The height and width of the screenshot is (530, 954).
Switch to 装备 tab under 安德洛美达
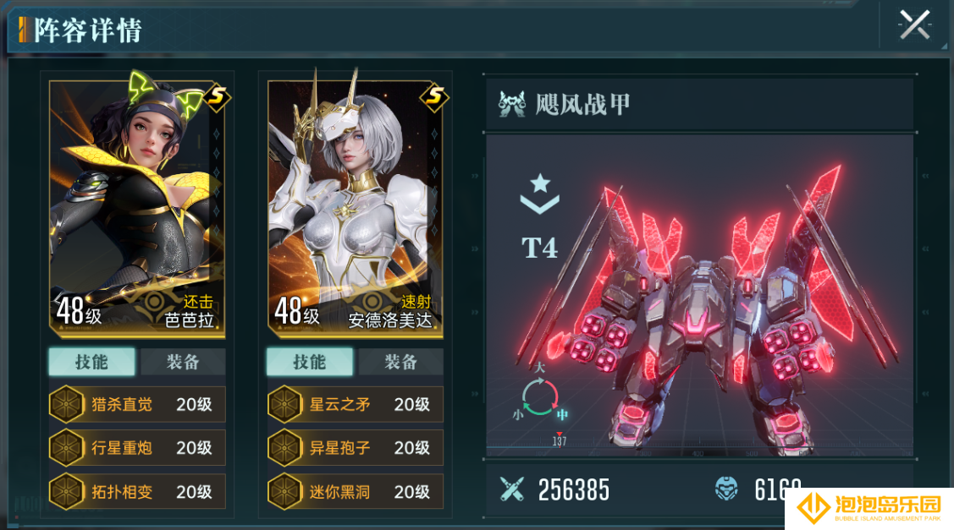click(x=400, y=362)
